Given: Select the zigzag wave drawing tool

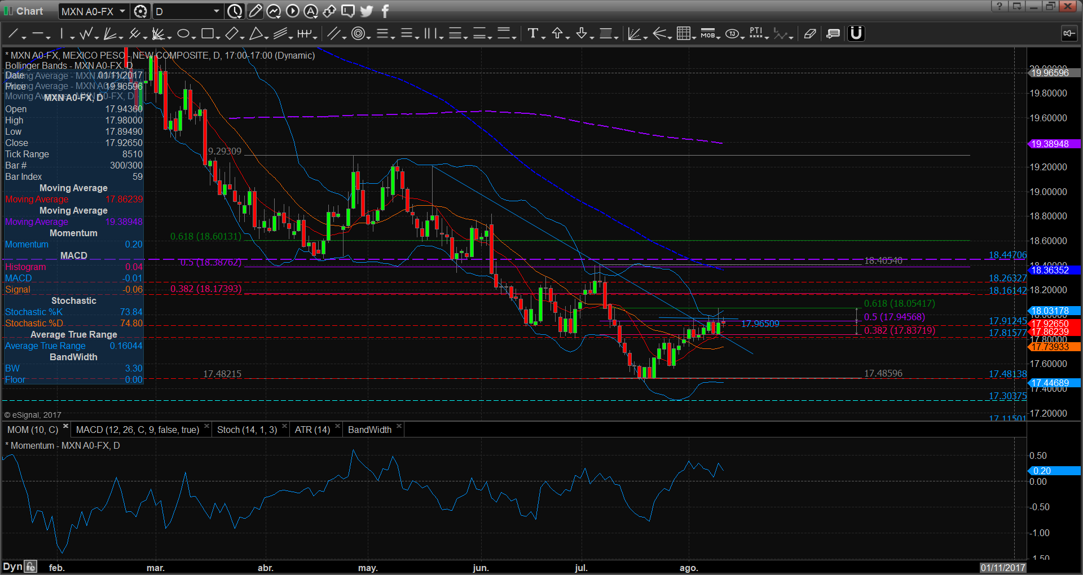Looking at the screenshot, I should coord(86,34).
